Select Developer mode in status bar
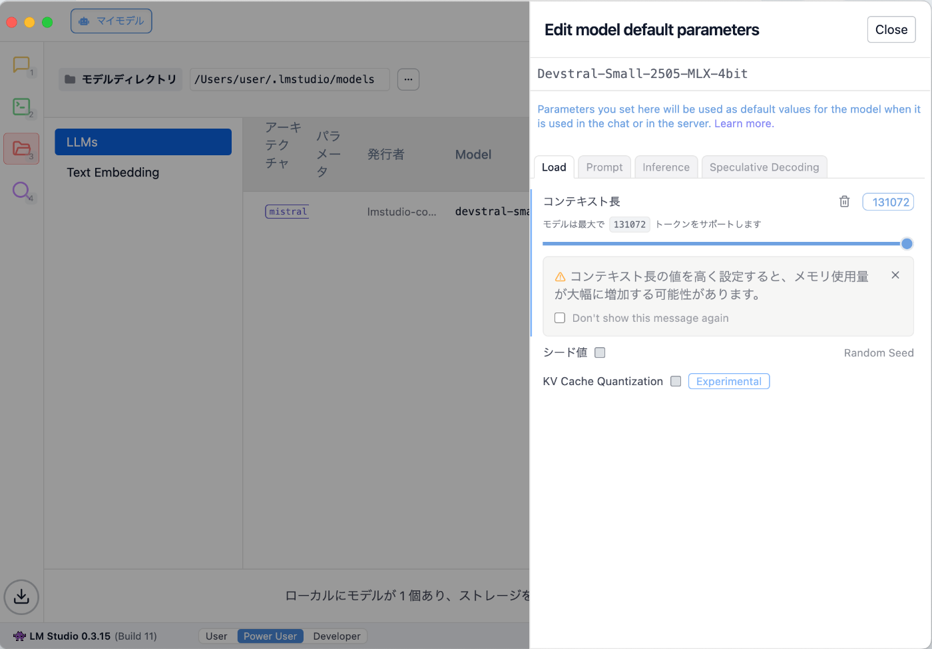This screenshot has height=649, width=932. click(x=337, y=636)
